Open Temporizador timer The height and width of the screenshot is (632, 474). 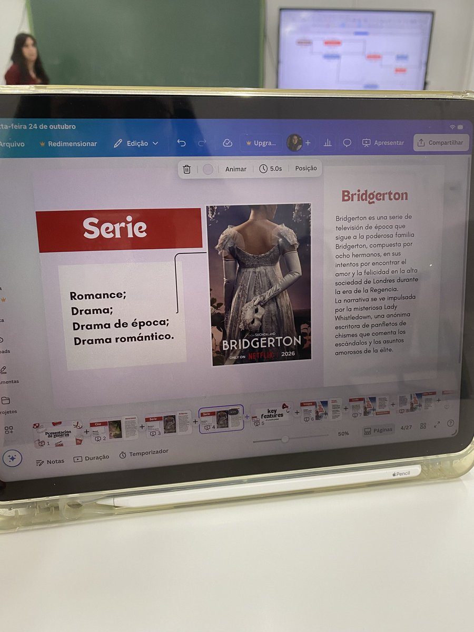point(144,453)
